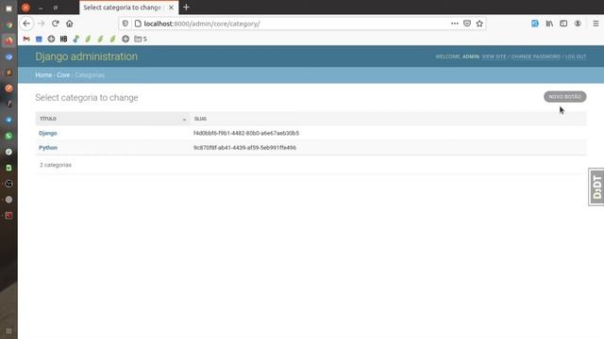Reload the current page
Screen dimensions: 604x339
[55, 24]
